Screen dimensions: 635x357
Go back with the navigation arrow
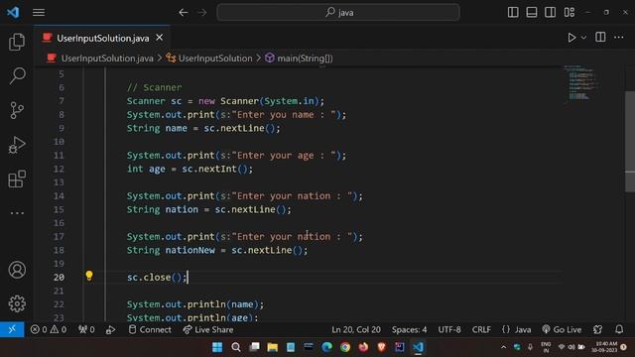(x=184, y=13)
